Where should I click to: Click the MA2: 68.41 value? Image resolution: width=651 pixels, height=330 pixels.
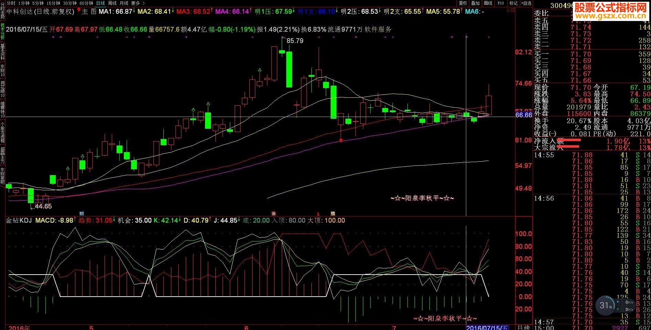coord(154,11)
